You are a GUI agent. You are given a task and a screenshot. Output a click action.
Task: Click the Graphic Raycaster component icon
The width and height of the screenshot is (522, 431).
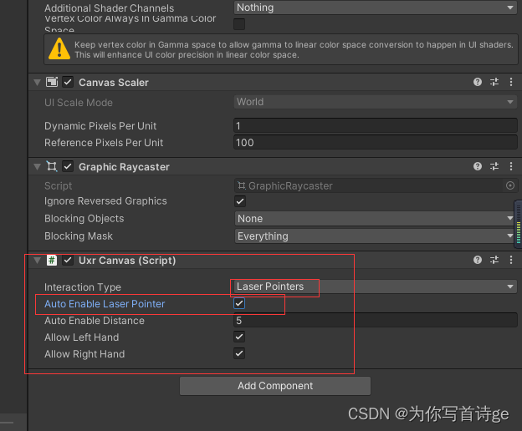pyautogui.click(x=52, y=166)
